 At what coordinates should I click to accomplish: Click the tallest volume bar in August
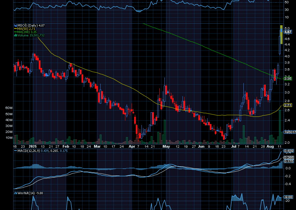(280, 127)
